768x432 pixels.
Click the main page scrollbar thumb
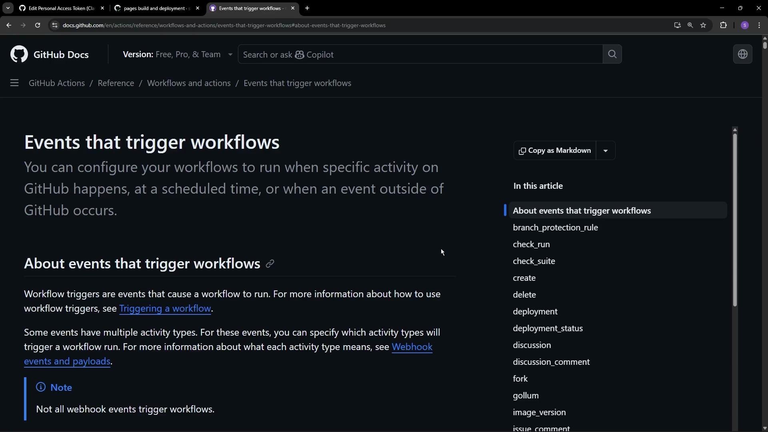tap(764, 45)
